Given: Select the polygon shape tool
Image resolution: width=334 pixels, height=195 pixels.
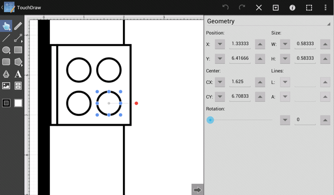Looking at the screenshot, I should coord(18,62).
